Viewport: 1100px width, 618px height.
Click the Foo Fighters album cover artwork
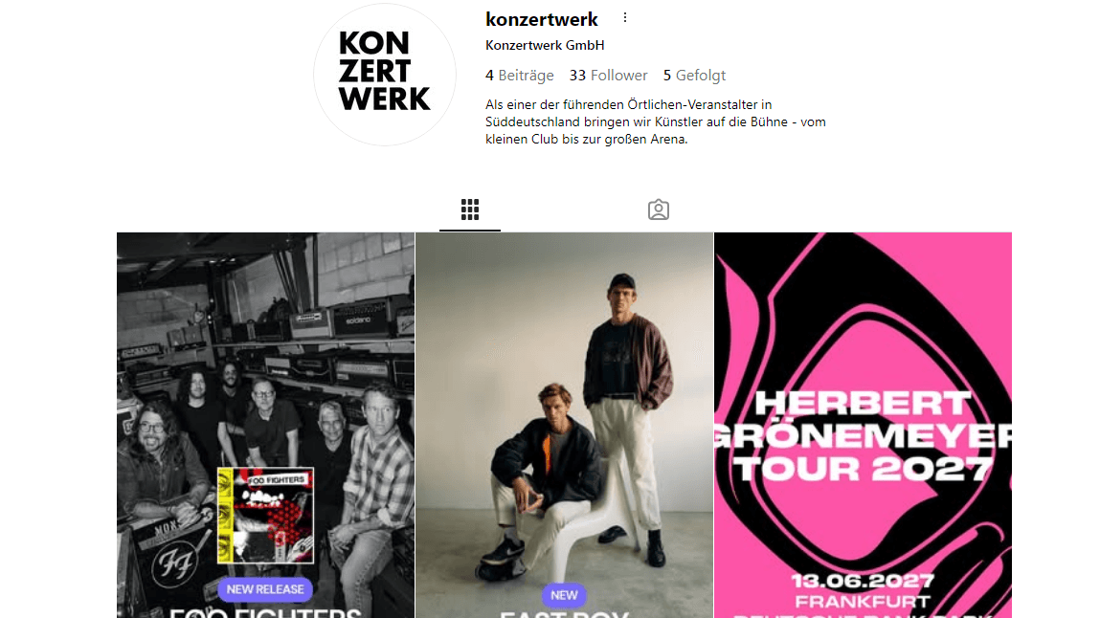pos(265,515)
